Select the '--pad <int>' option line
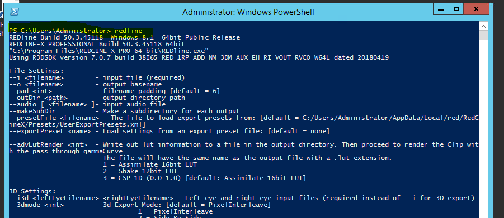 coord(115,91)
